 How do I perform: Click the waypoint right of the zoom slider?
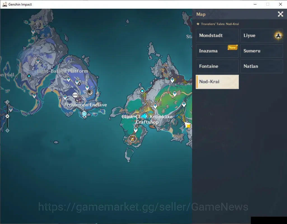coord(11,109)
